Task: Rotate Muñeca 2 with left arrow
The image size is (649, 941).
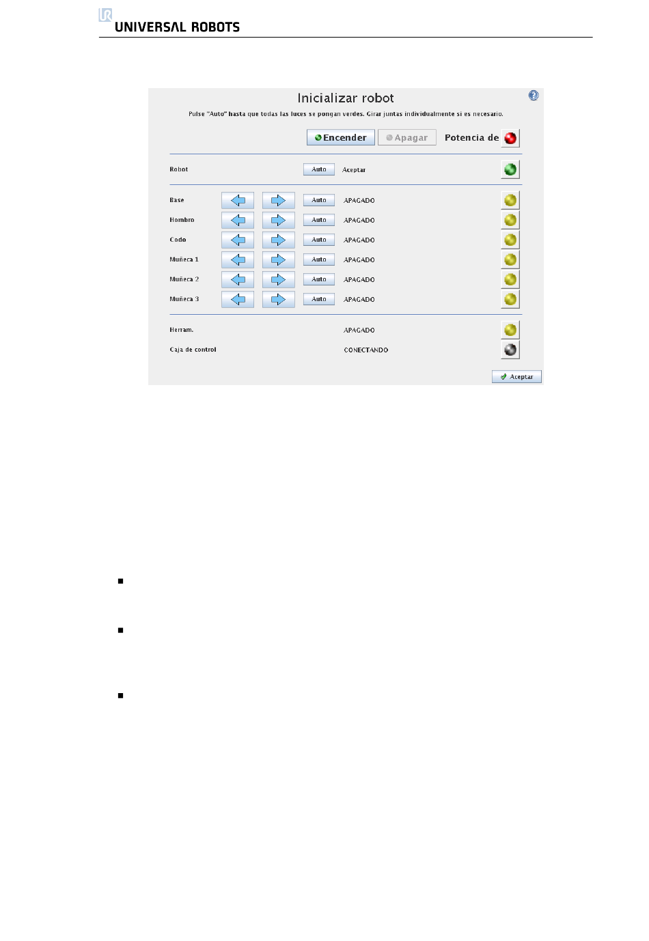Action: [x=238, y=279]
